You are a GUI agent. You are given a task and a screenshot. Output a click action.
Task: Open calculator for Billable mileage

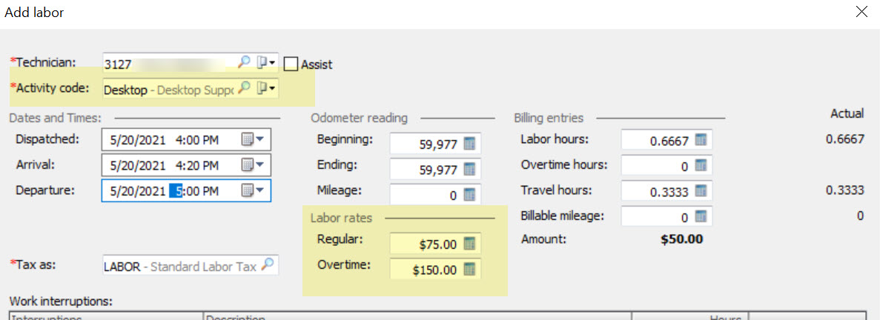coord(701,216)
